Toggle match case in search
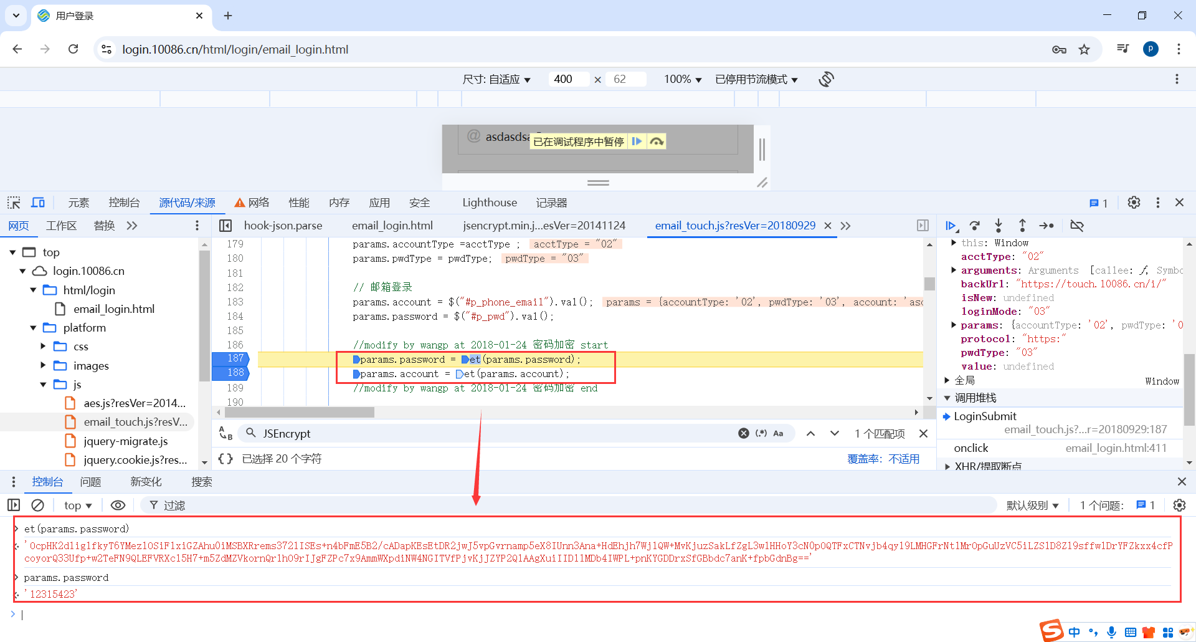This screenshot has width=1196, height=642. pyautogui.click(x=778, y=433)
